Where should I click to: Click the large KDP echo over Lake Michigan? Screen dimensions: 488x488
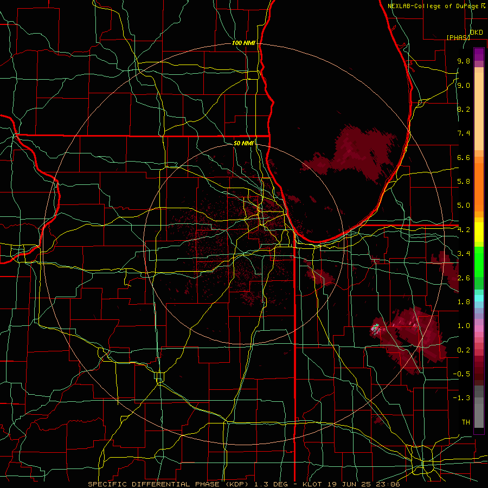click(353, 154)
